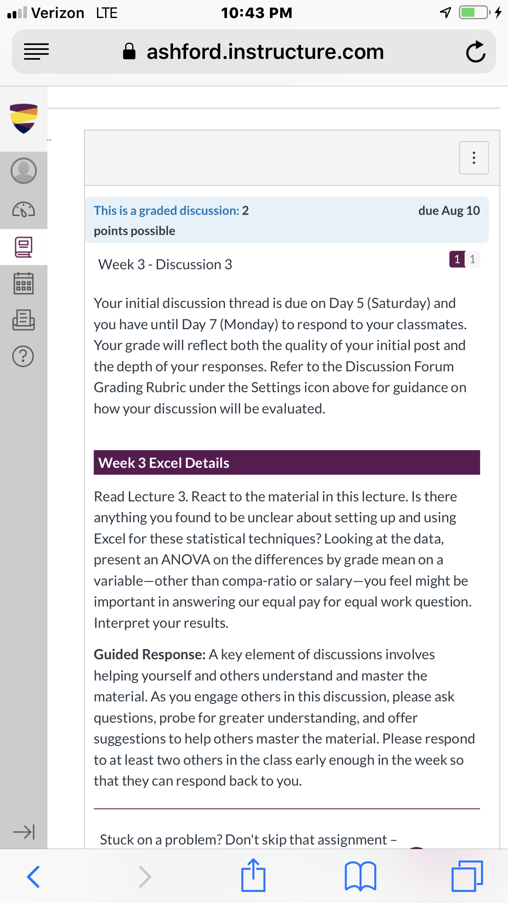
Task: Open the Safari share sheet
Action: [x=253, y=875]
